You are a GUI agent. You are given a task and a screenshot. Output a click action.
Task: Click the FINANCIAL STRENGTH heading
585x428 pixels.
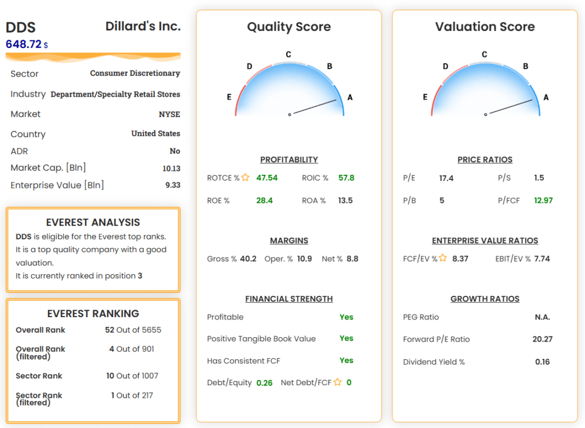tap(289, 299)
